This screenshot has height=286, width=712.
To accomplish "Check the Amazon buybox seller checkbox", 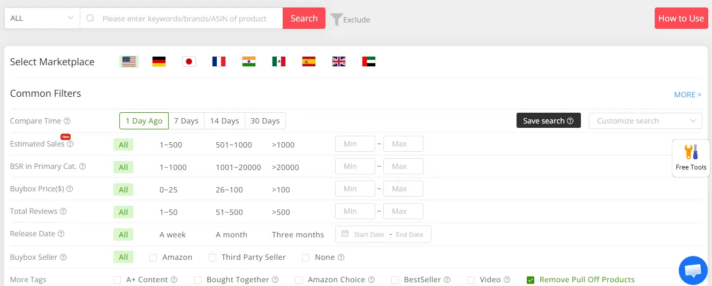I will 153,258.
